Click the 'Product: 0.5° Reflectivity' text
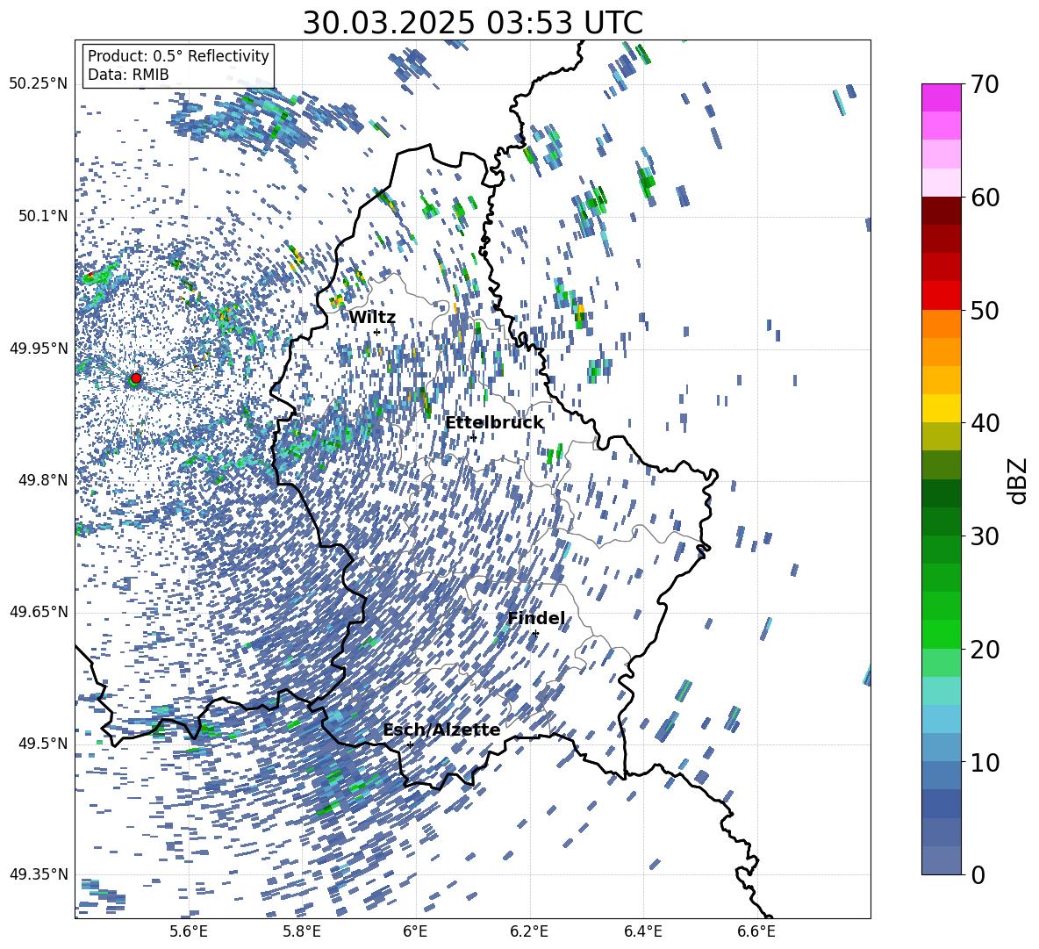Viewport: 1039px width, 949px height. coord(178,55)
